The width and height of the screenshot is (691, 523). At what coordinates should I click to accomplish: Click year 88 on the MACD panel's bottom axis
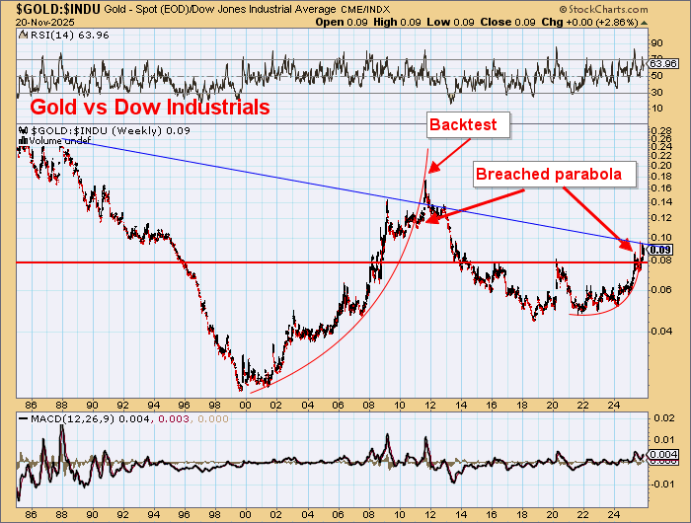(x=62, y=515)
